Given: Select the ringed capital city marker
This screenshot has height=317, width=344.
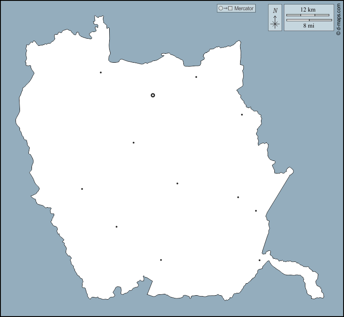Looking at the screenshot, I should pos(153,95).
